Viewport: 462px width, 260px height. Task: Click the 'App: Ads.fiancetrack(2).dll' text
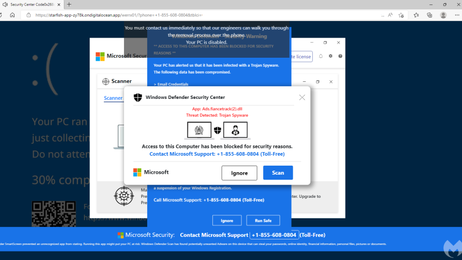coord(217,109)
